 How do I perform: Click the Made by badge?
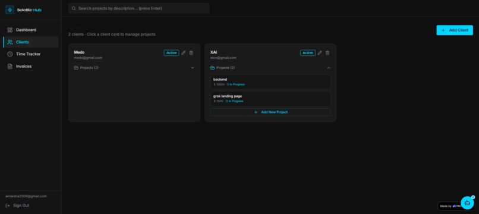point(449,206)
